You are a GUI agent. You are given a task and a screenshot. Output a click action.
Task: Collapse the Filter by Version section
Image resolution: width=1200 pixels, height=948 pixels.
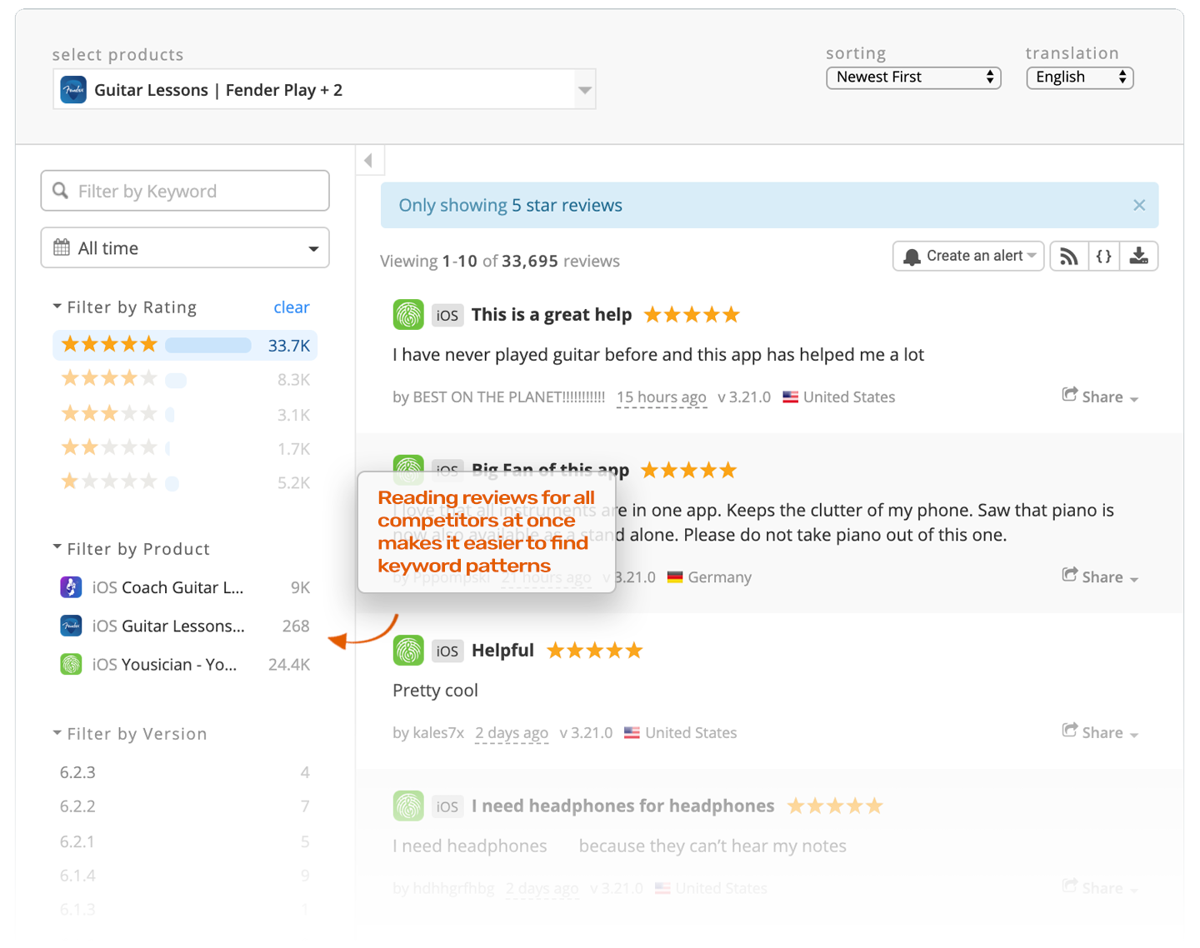[x=129, y=734]
